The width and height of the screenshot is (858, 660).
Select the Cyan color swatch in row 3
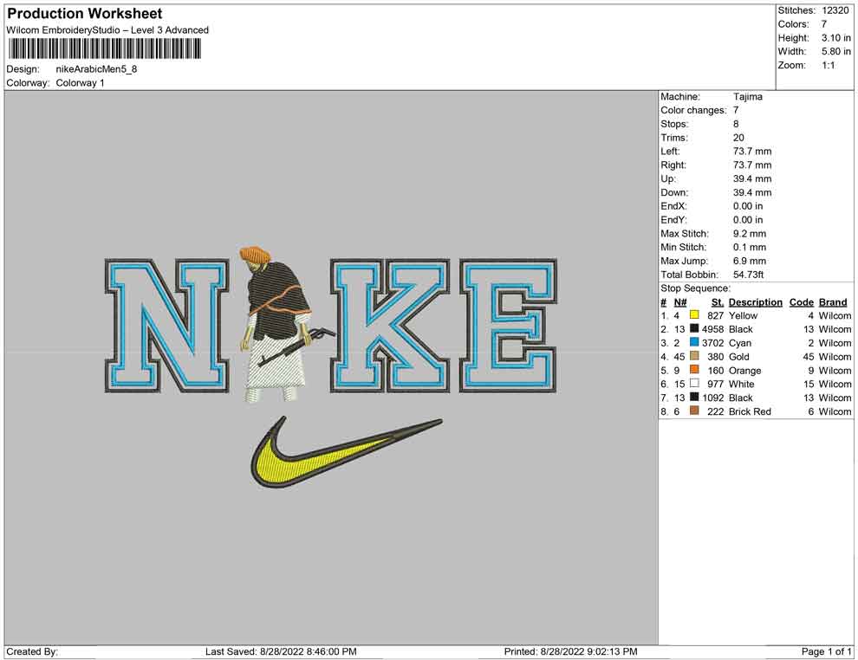coord(694,343)
